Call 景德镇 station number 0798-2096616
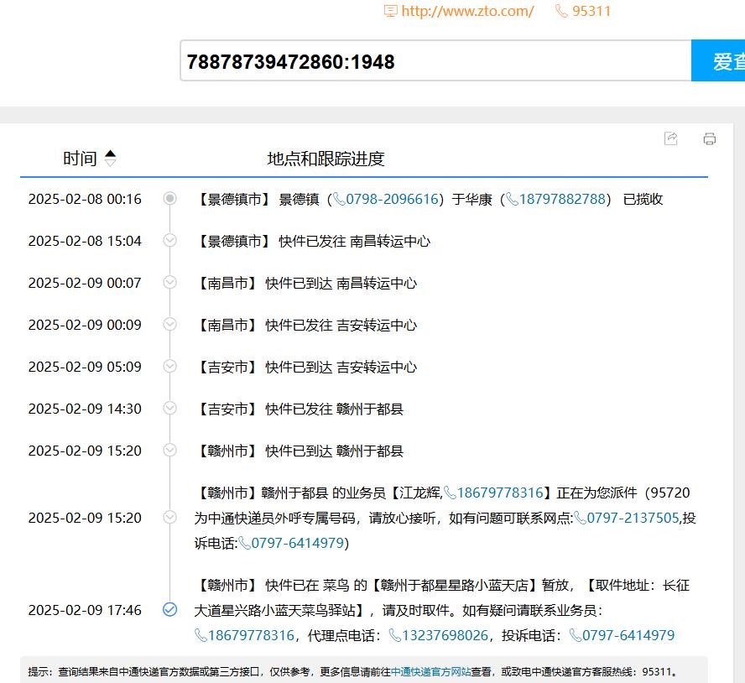This screenshot has width=745, height=683. 392,199
